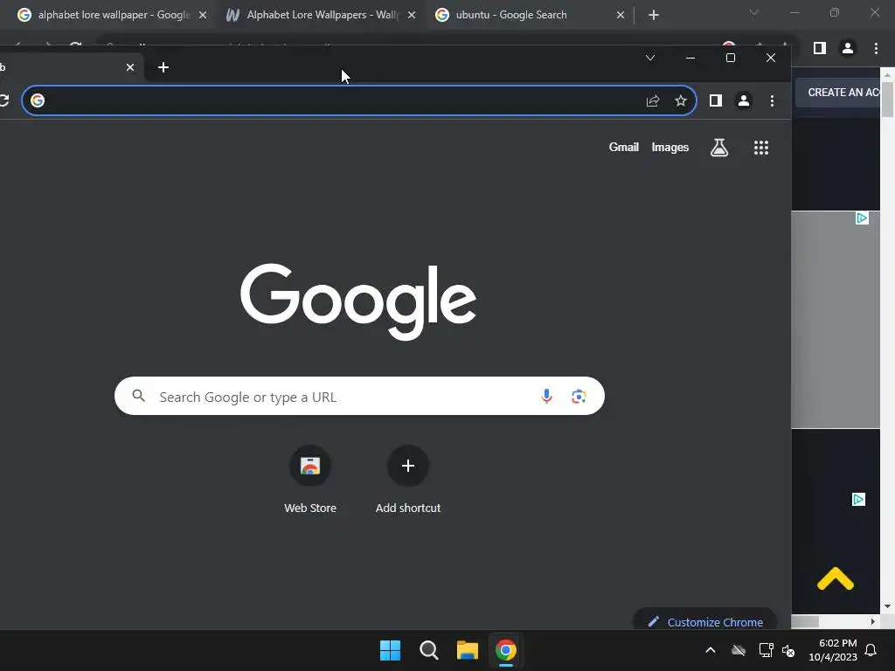
Task: Click the OneDrive cloud tray icon
Action: coord(739,650)
